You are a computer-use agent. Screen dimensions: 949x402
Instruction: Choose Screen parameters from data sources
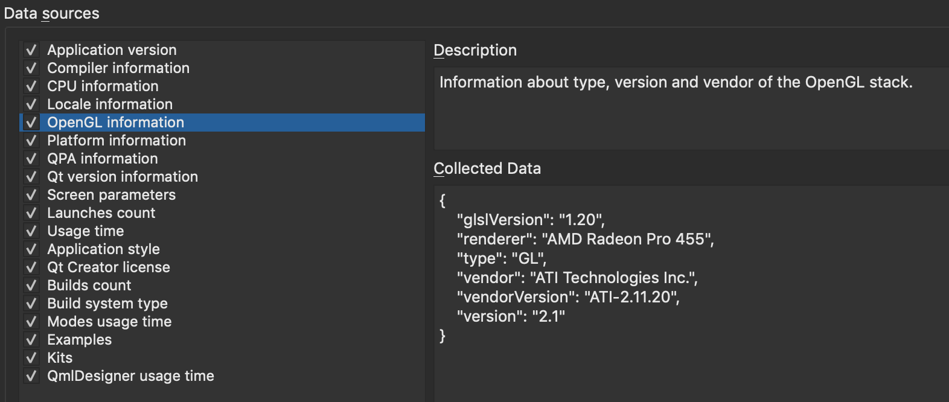112,195
